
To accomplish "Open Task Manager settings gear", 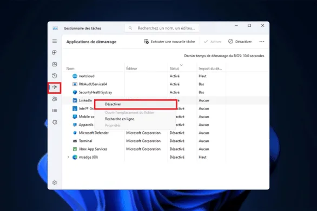I will coord(55,183).
